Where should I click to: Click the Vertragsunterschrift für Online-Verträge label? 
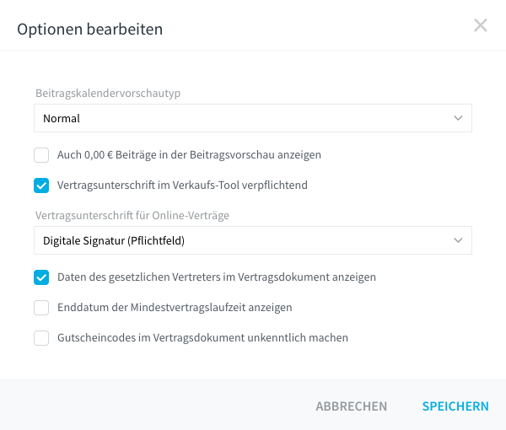(132, 215)
